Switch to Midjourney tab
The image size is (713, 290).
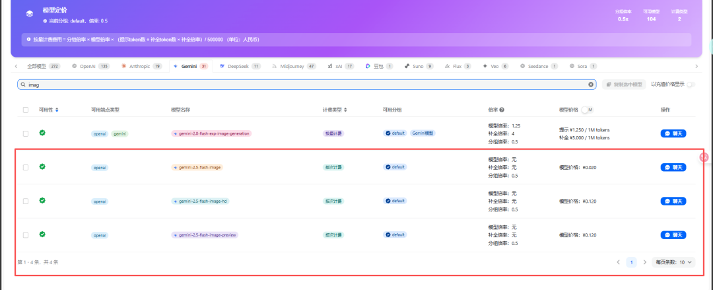[294, 66]
